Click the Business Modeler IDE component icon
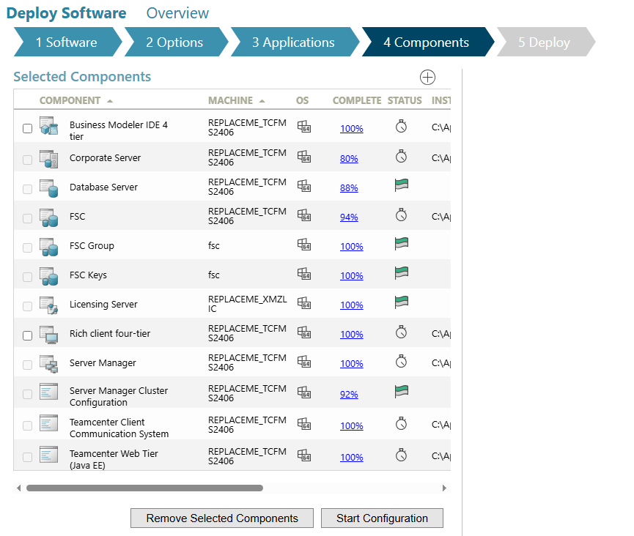Viewport: 634px width, 536px height. pos(49,126)
